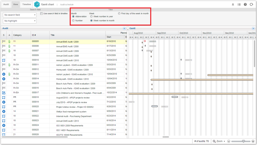Zoom out with the minus icon
Screen dimensions: 257x145
click(x=229, y=141)
